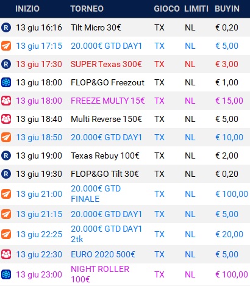Image resolution: width=250 pixels, height=286 pixels.
Task: Click the people icon beside EURO 2020 500€
Action: 6,254
